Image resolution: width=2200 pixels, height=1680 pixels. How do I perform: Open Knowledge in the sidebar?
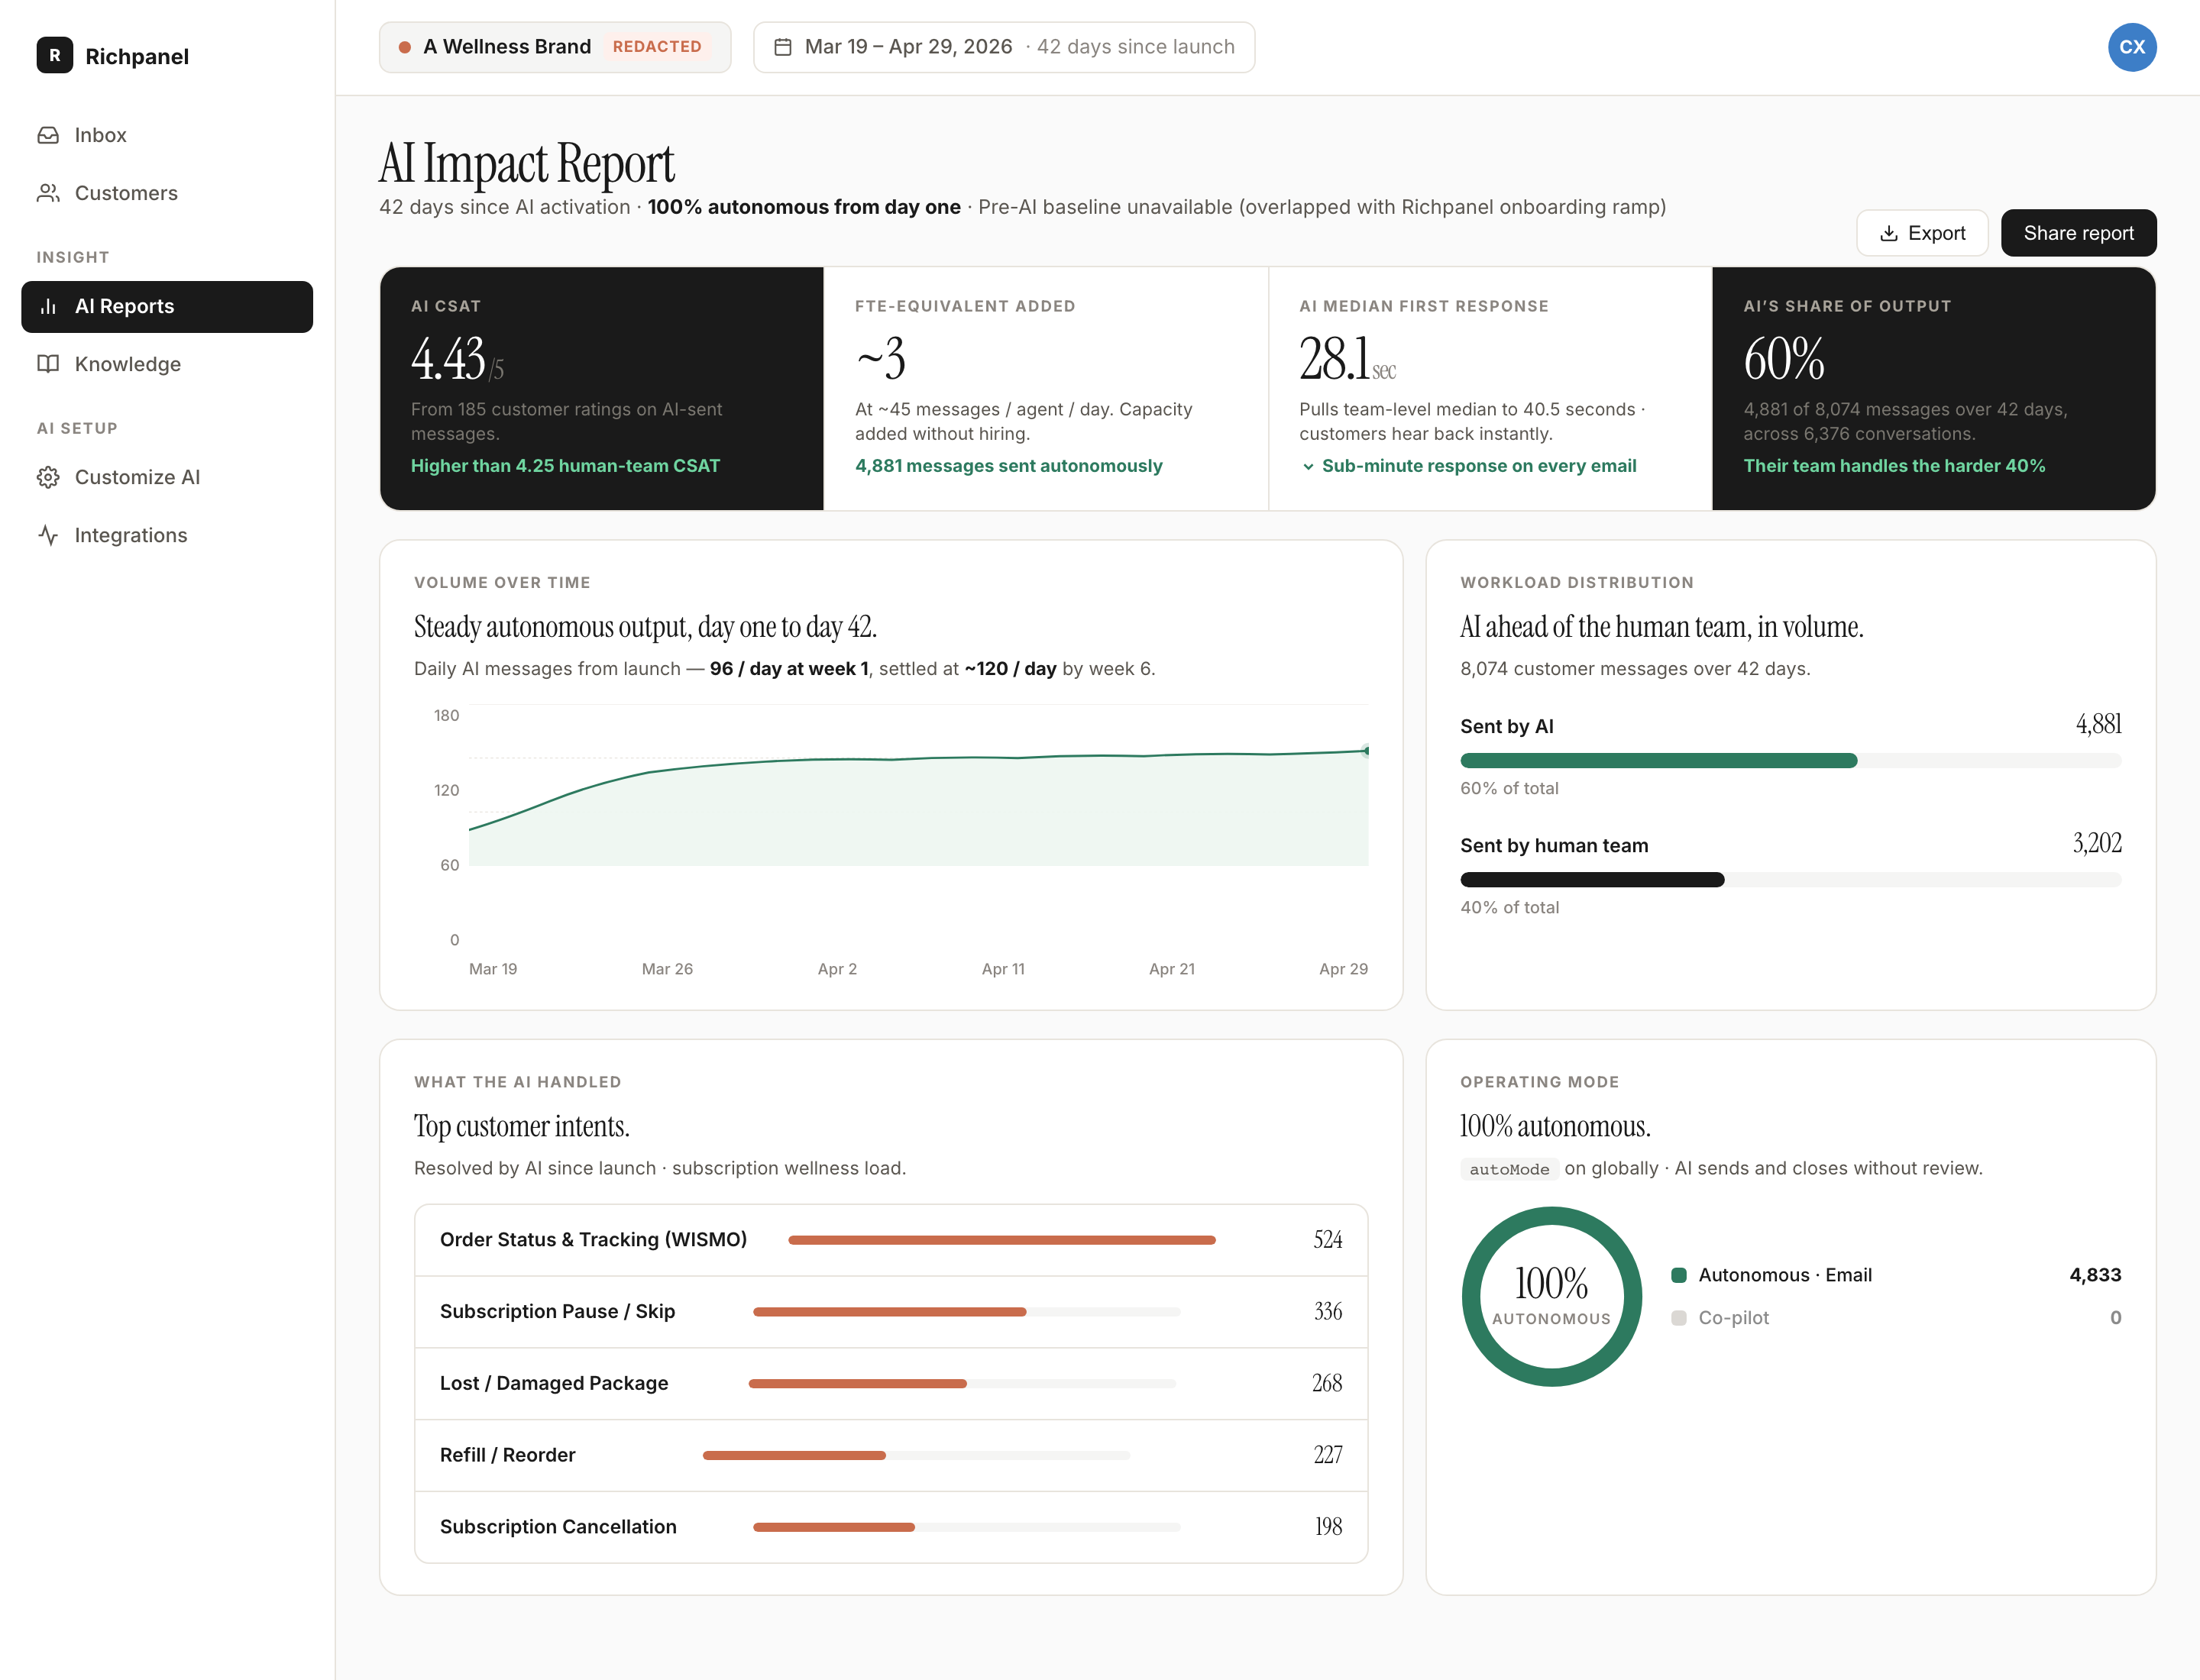coord(167,364)
